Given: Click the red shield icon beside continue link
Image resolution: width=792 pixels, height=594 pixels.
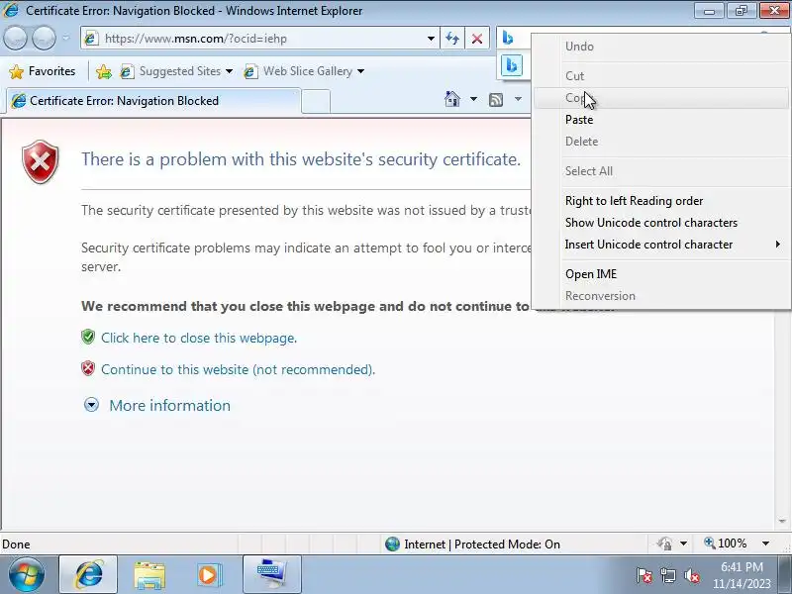Looking at the screenshot, I should point(88,368).
